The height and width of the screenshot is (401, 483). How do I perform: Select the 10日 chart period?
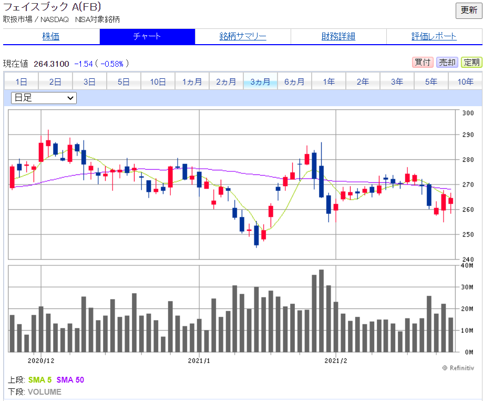tap(158, 82)
